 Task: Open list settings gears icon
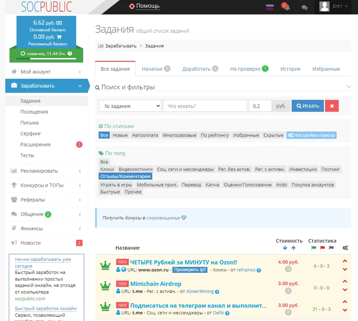point(345,248)
